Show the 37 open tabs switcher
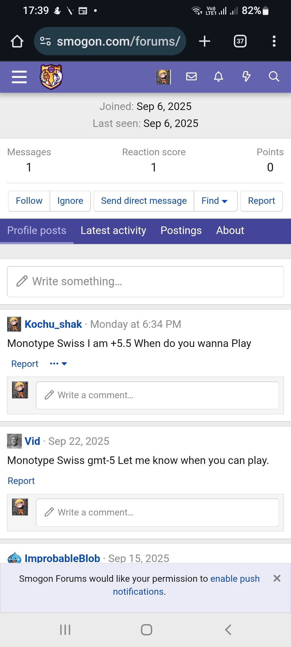The image size is (291, 647). [240, 41]
